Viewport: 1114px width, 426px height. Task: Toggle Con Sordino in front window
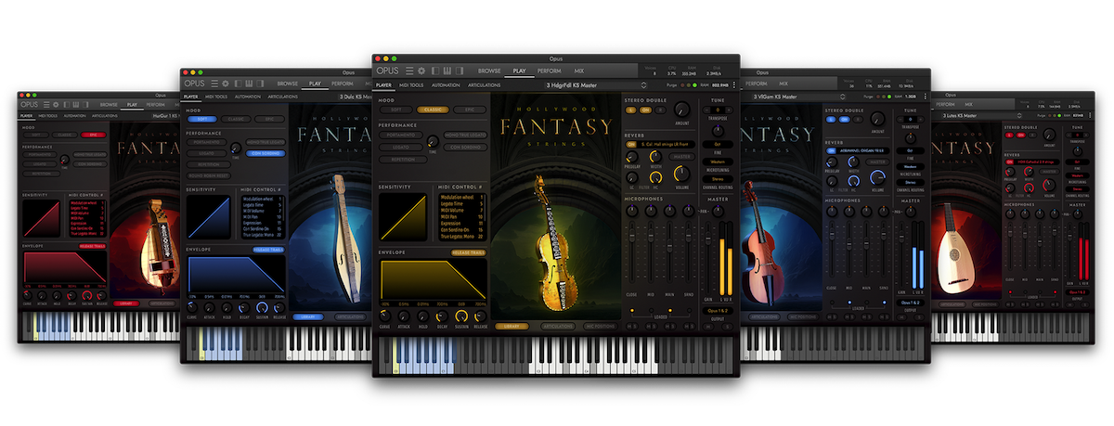coord(464,146)
